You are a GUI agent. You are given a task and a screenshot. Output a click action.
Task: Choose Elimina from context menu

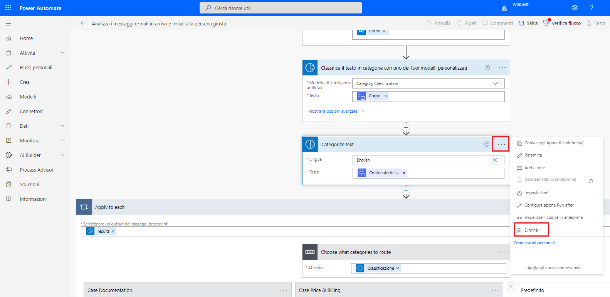[531, 230]
